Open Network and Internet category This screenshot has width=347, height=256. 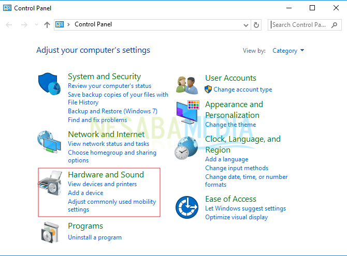[106, 134]
